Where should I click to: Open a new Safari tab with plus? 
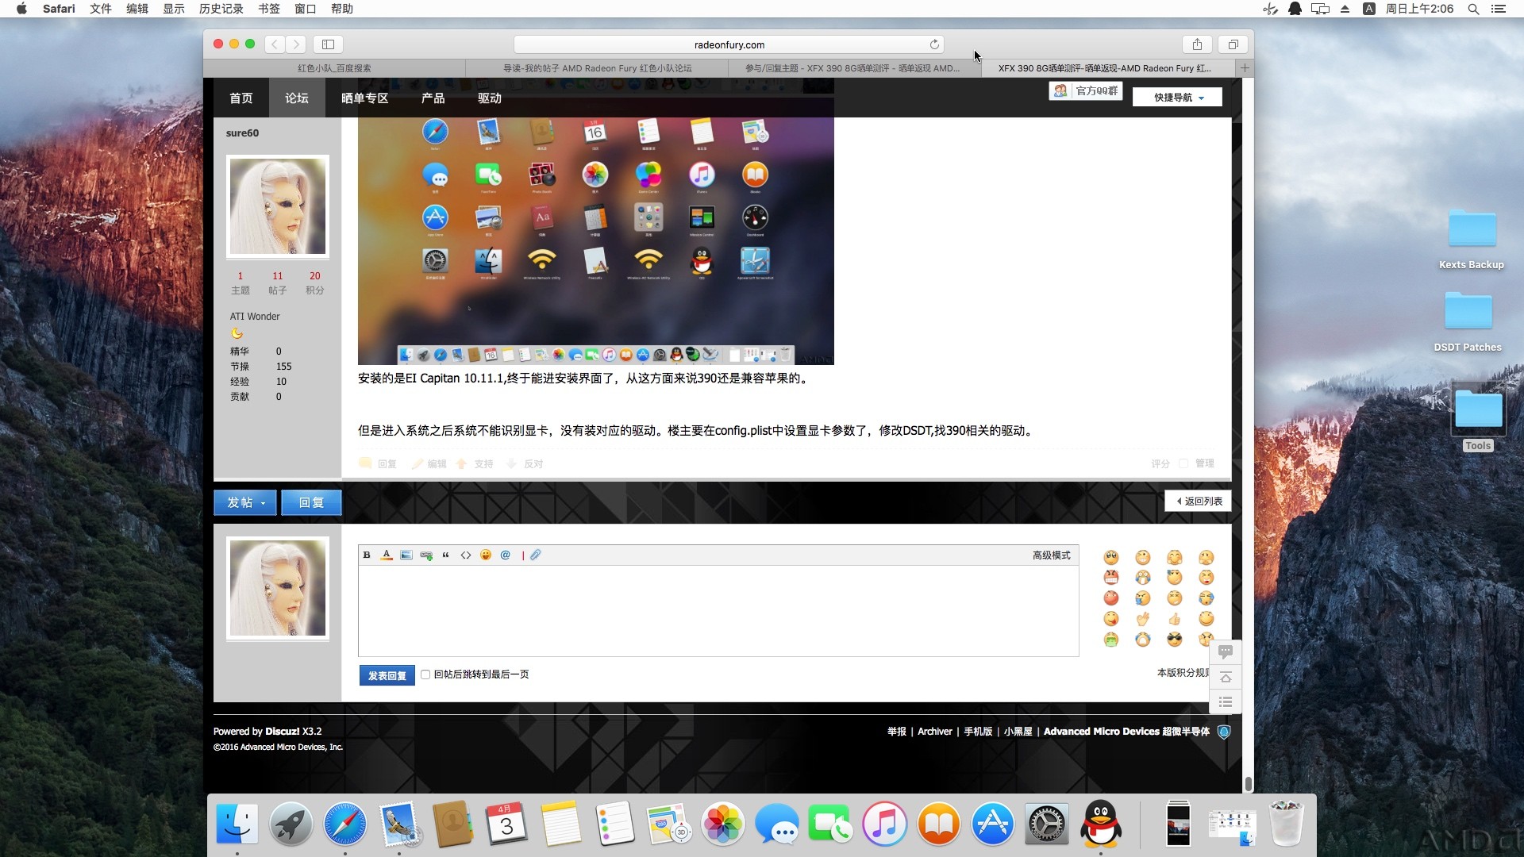click(x=1245, y=68)
